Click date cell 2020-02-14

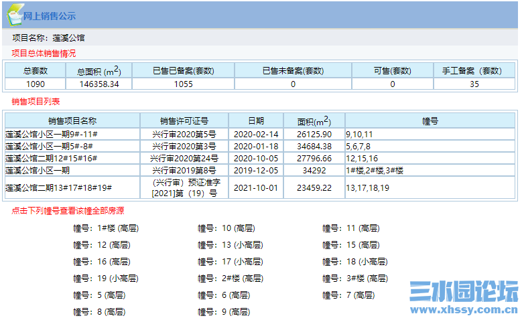click(x=256, y=135)
